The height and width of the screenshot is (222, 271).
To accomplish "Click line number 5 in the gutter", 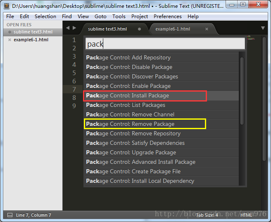I will [74, 73].
